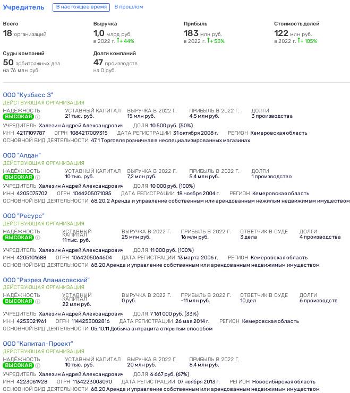Open ООО "Алдан" company link
Viewport: 350px width, 393px height.
tap(22, 155)
